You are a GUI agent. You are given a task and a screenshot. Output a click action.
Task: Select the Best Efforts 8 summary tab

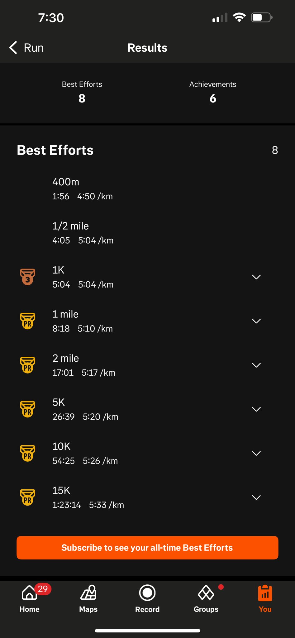tap(82, 92)
